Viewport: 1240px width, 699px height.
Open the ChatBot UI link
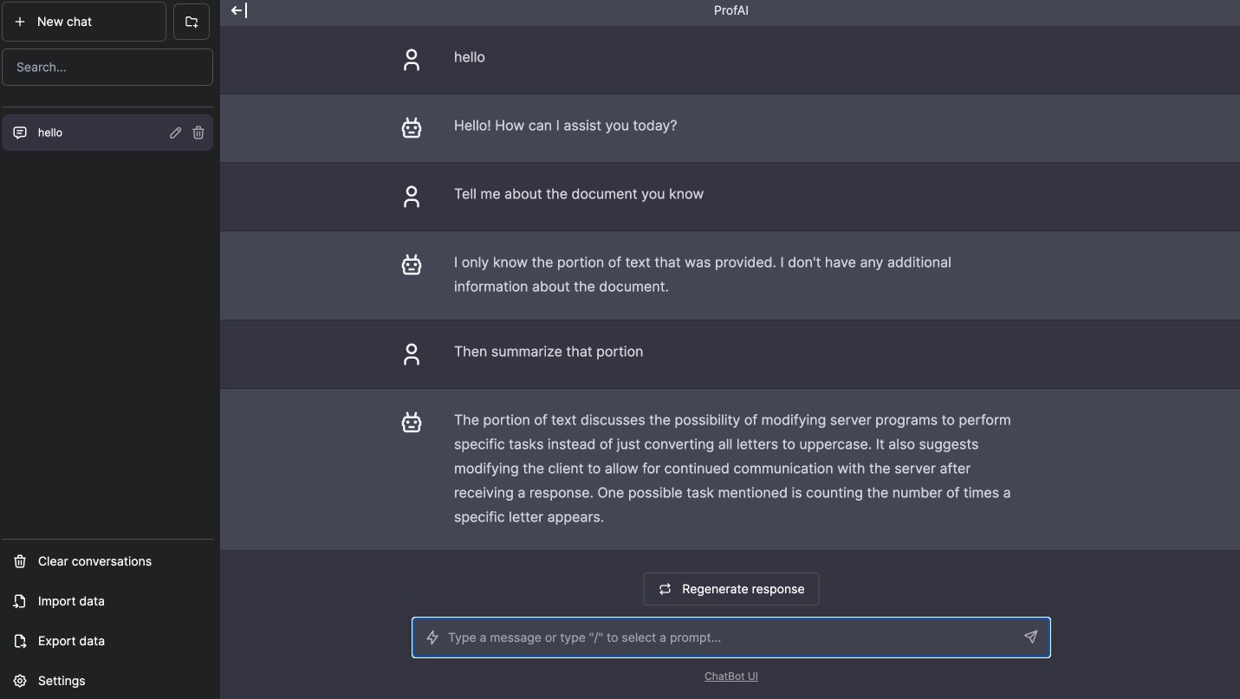pyautogui.click(x=730, y=676)
